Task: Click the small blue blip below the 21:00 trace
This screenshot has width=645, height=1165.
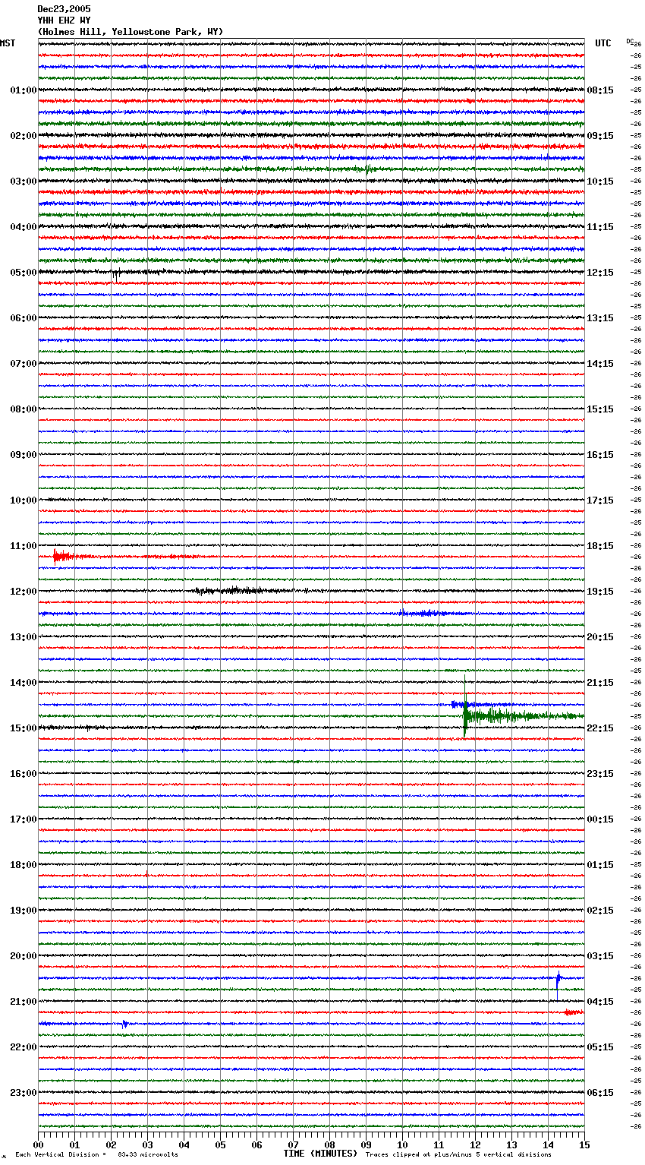Action: click(x=124, y=1024)
